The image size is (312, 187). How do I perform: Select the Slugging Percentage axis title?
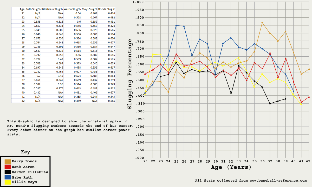130,74
